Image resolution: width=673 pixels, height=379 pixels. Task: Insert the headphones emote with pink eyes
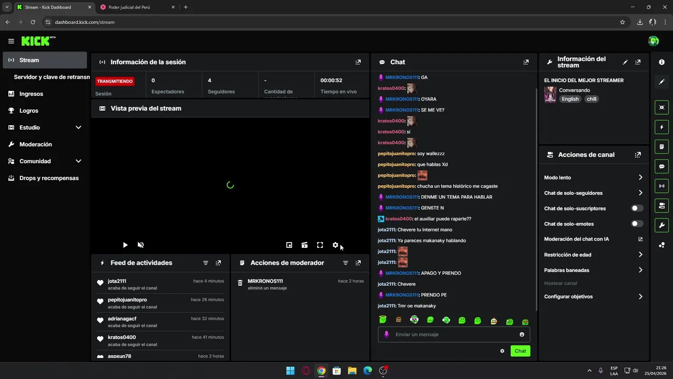pyautogui.click(x=414, y=320)
